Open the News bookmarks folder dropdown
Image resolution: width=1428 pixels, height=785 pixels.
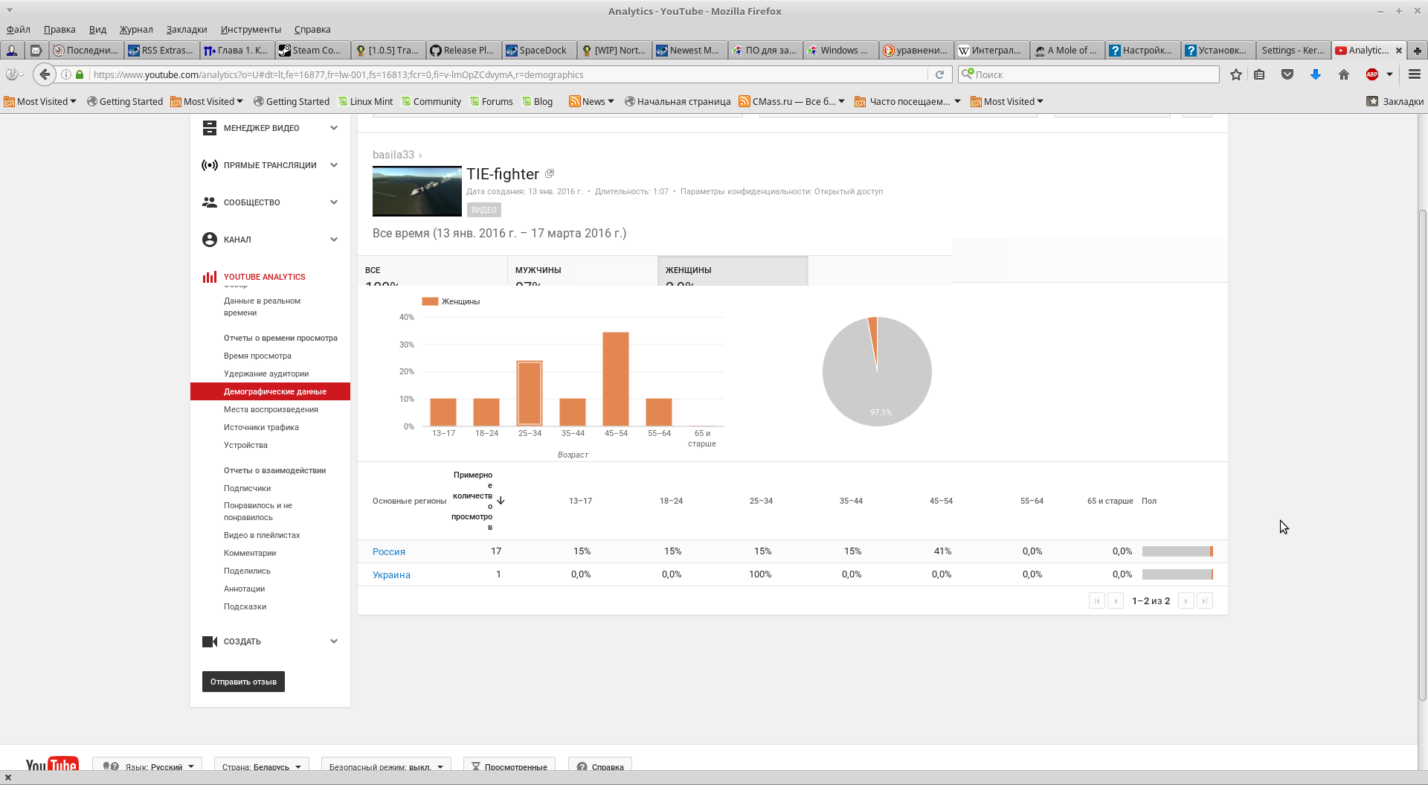pos(591,101)
